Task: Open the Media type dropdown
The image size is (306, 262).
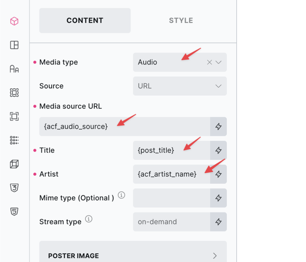Action: pyautogui.click(x=218, y=62)
